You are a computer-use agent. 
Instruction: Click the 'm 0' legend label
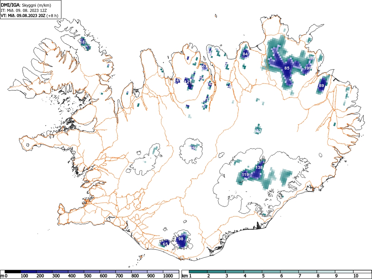click(4, 276)
